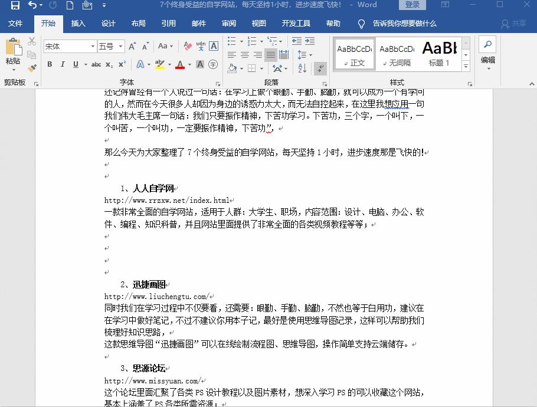
Task: Sort the selected paragraphs alphabetically
Action: [302, 68]
